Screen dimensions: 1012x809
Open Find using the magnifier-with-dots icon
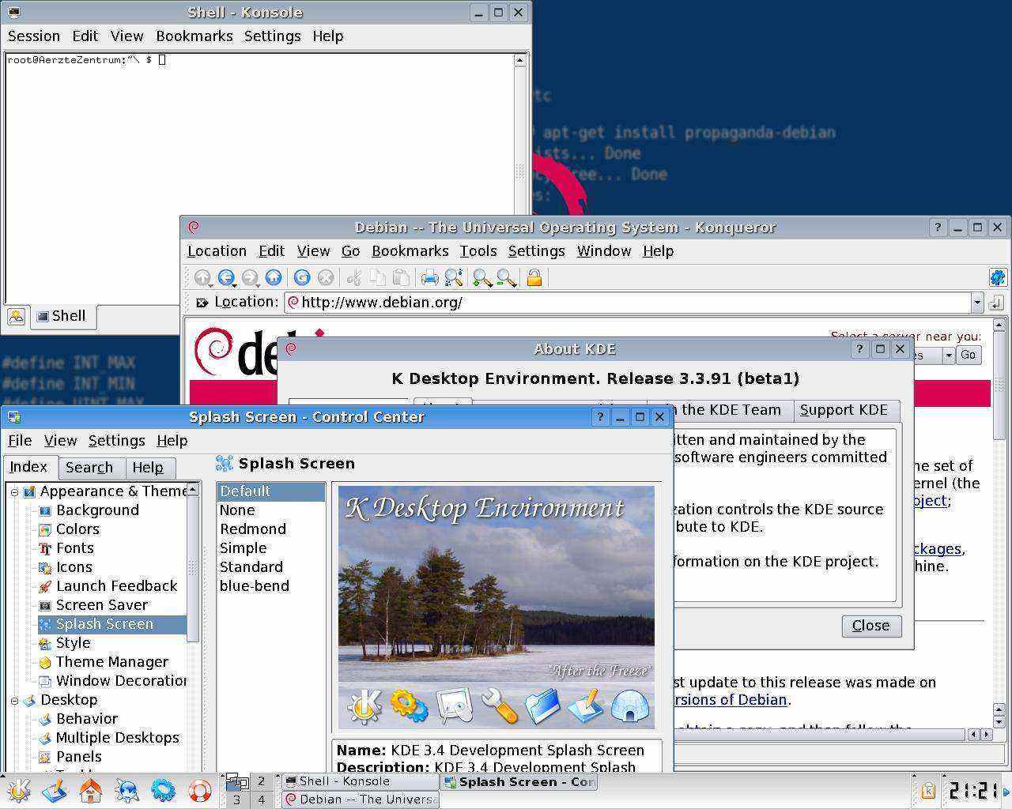click(x=453, y=277)
